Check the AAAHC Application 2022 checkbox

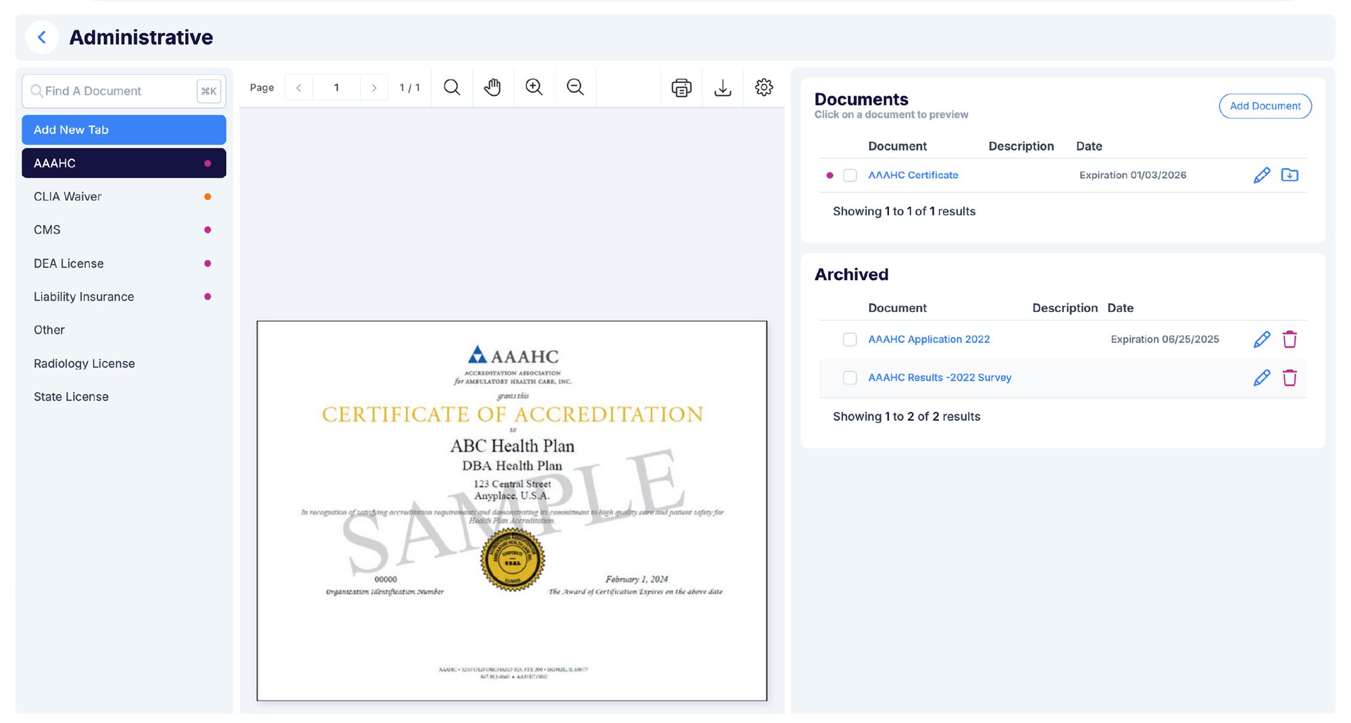(x=850, y=340)
